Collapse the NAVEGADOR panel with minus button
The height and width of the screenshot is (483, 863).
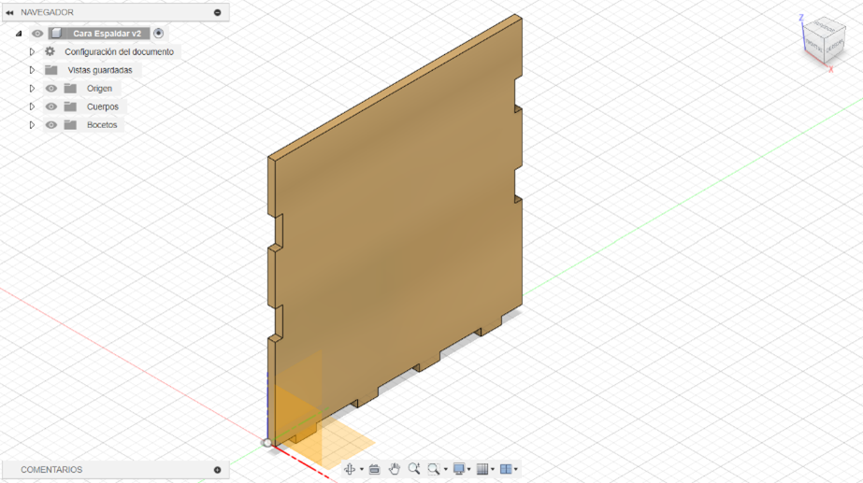218,12
